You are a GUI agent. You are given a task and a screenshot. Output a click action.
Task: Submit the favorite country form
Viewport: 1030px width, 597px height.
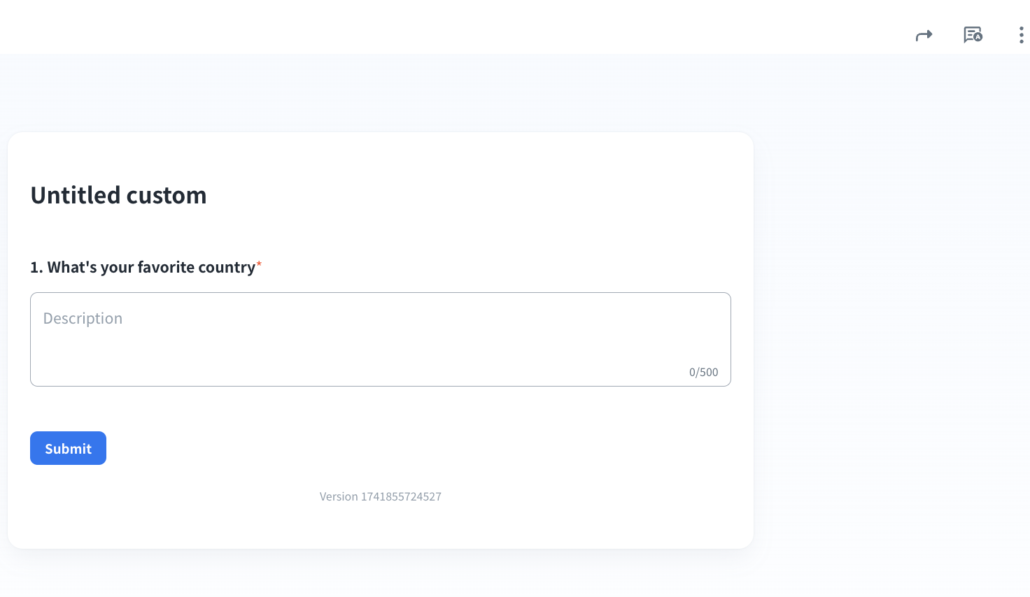pos(68,448)
